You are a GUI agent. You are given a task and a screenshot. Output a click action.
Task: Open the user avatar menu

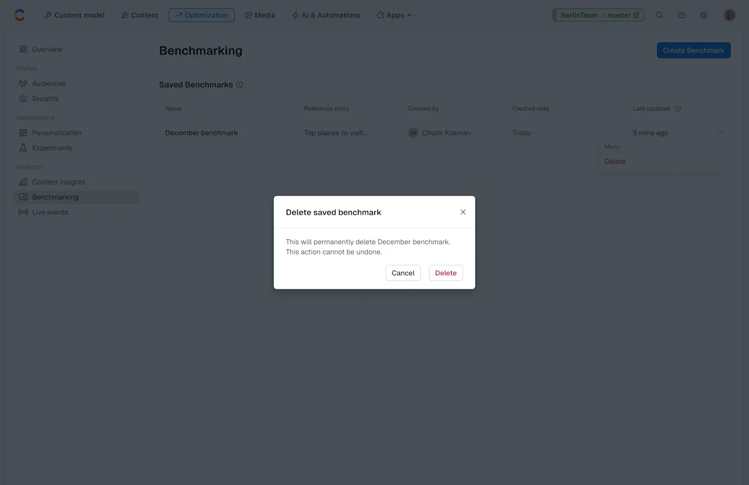[x=729, y=15]
